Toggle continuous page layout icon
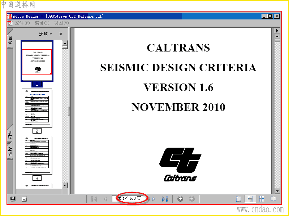Image resolution: width=289 pixels, height=216 pixels. (x=250, y=199)
